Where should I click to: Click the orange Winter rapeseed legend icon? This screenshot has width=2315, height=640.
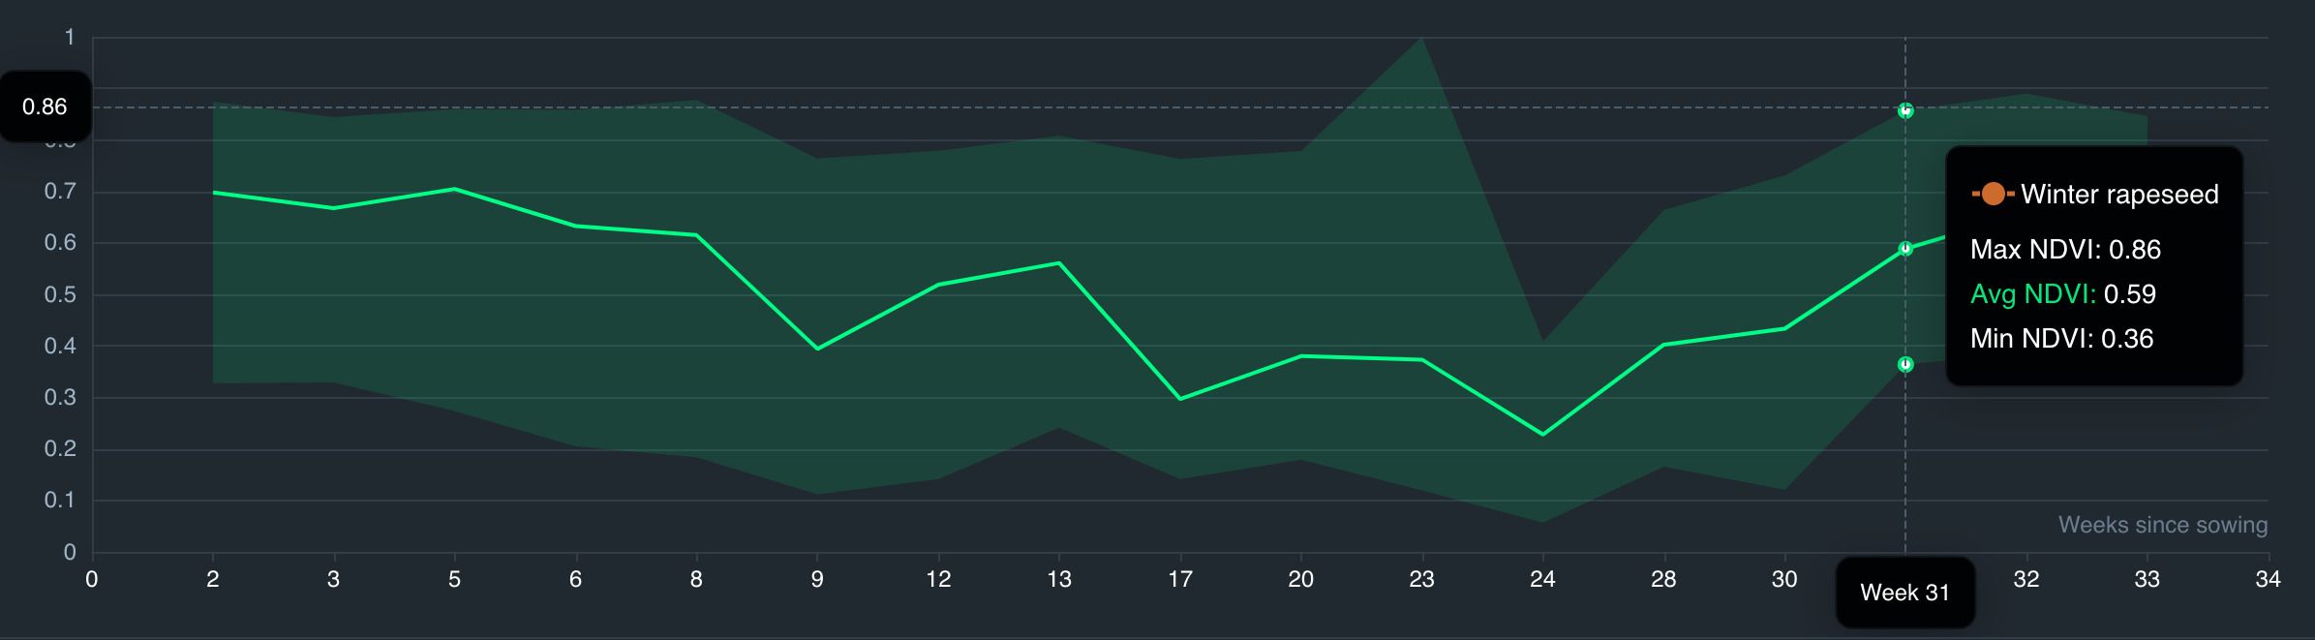click(x=1993, y=195)
